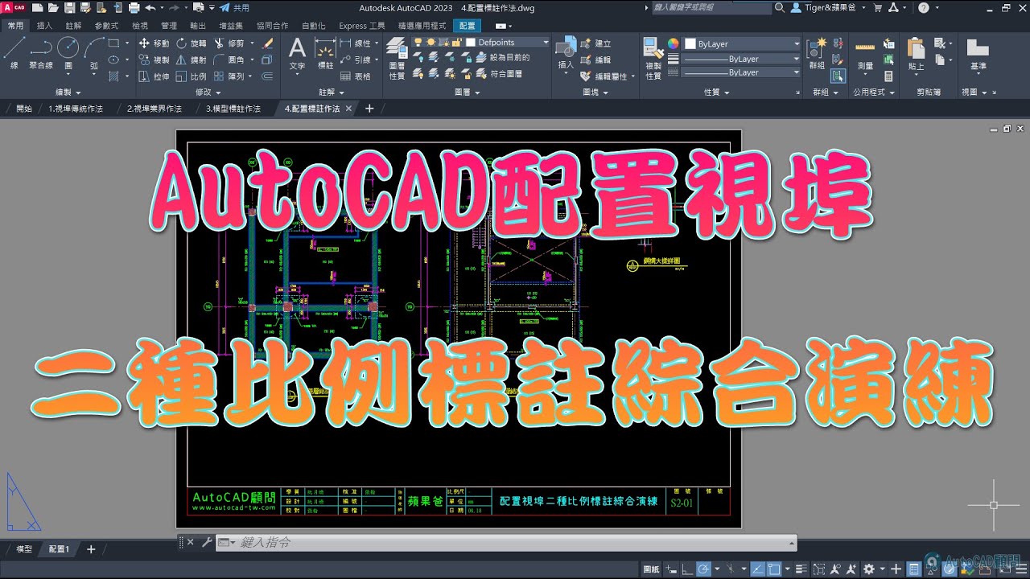The image size is (1030, 579).
Task: Click the command line input (鍵入指令)
Action: 505,543
